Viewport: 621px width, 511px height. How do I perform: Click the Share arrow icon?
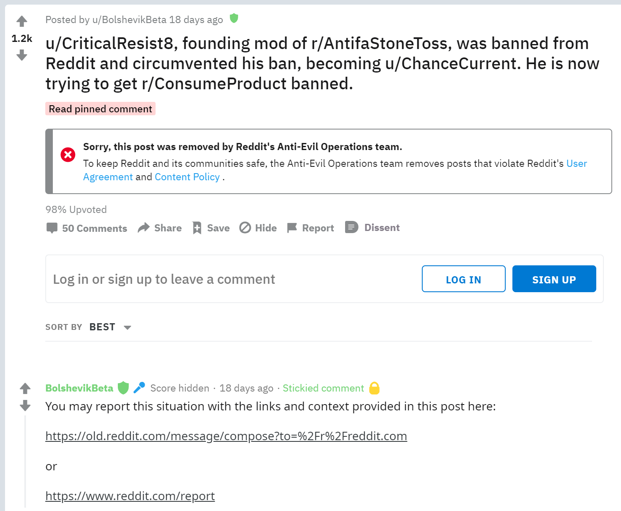tap(144, 228)
